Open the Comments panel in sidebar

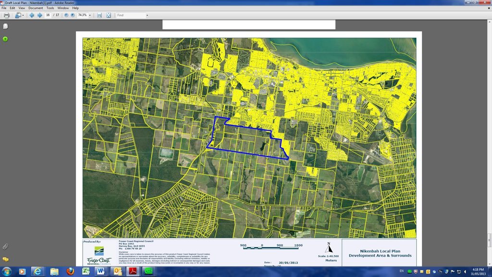tap(5, 259)
